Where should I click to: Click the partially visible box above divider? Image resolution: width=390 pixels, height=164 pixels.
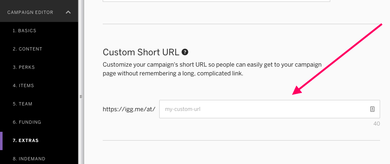[216, 1]
